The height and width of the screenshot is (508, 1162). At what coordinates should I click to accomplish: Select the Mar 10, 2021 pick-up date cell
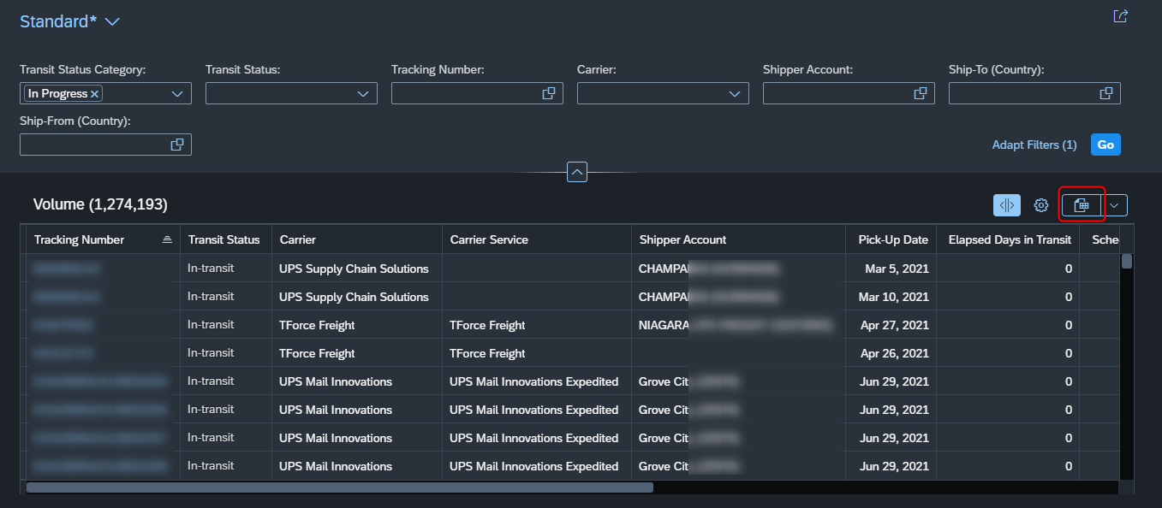click(x=891, y=297)
